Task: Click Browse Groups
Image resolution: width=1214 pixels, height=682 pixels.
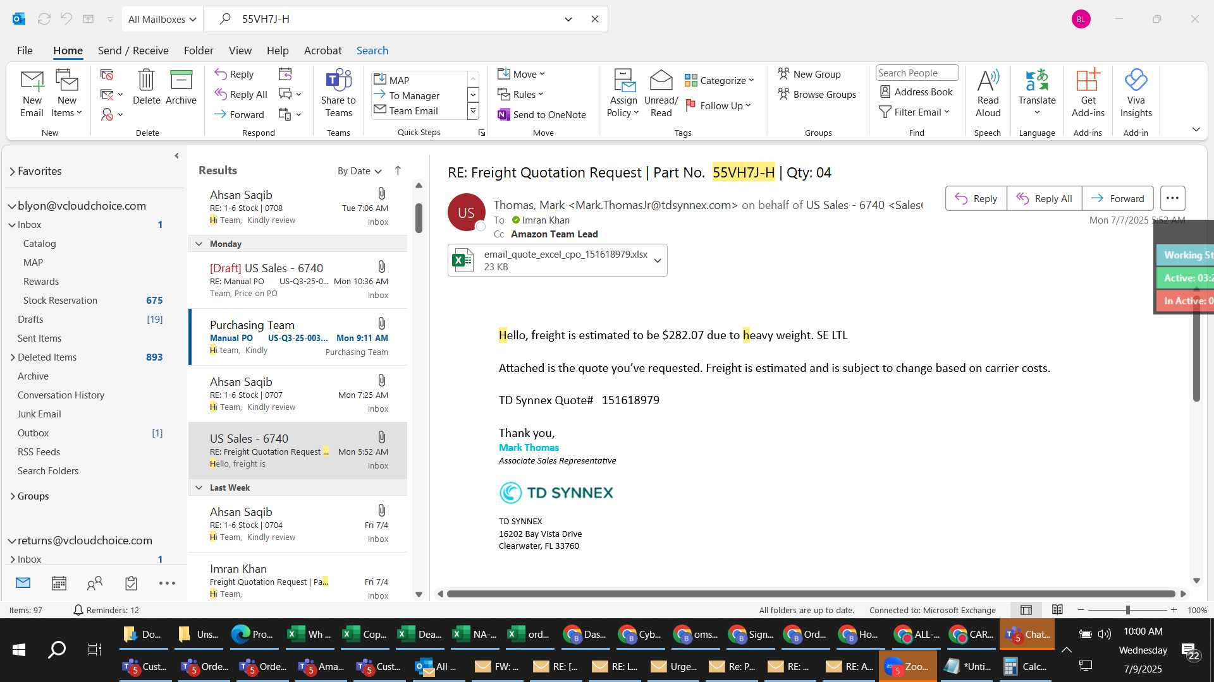Action: point(817,94)
